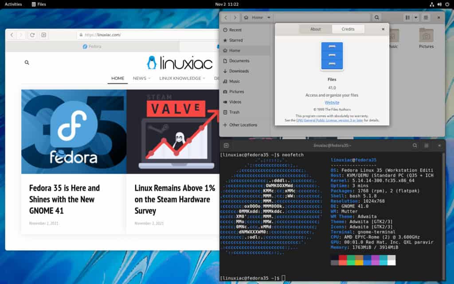Click the version number 41.0 in About dialog
The image size is (454, 284).
[x=332, y=88]
